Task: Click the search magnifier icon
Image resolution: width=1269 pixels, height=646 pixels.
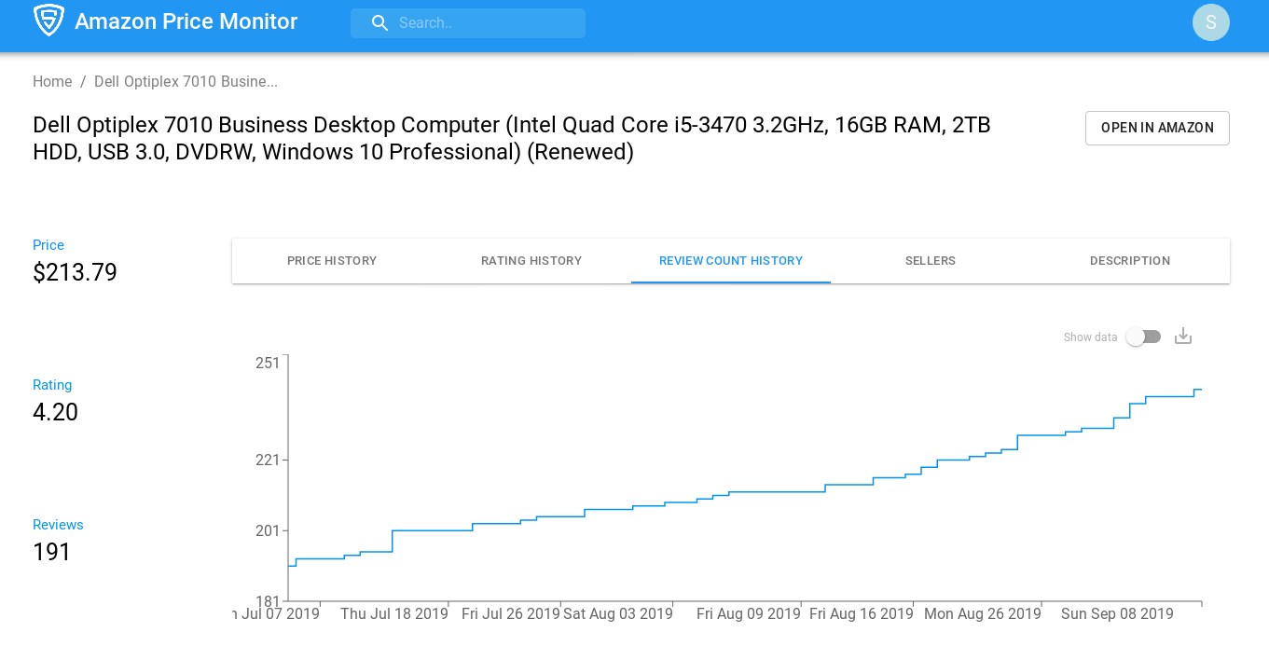Action: coord(379,23)
